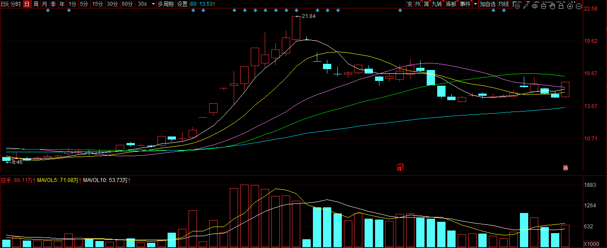The height and width of the screenshot is (248, 607).
Task: Toggle the 连板 indicator
Action: [x=451, y=4]
